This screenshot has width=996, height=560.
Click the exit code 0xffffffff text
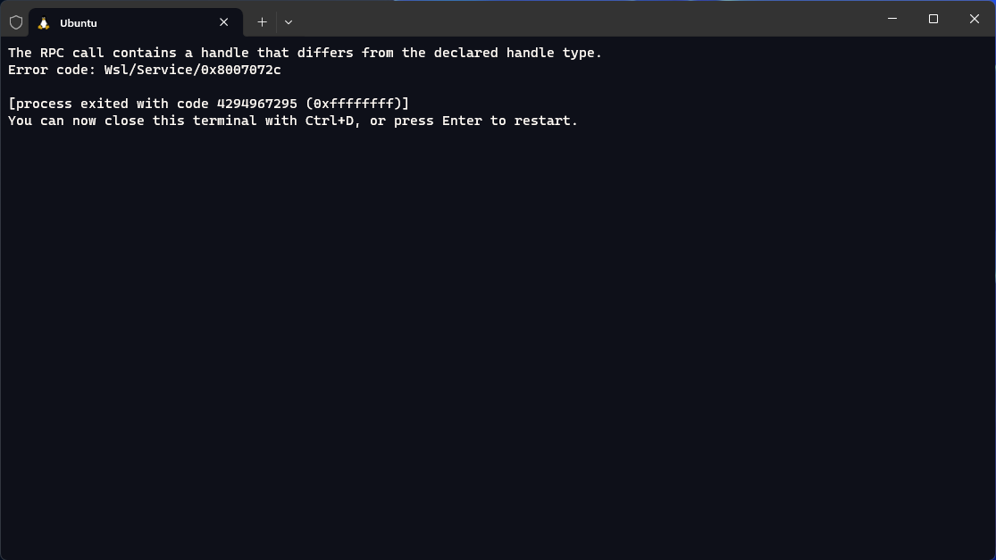pyautogui.click(x=355, y=103)
